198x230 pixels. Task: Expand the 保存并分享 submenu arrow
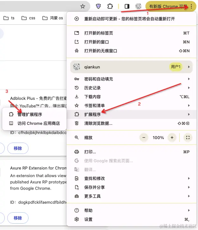click(189, 187)
